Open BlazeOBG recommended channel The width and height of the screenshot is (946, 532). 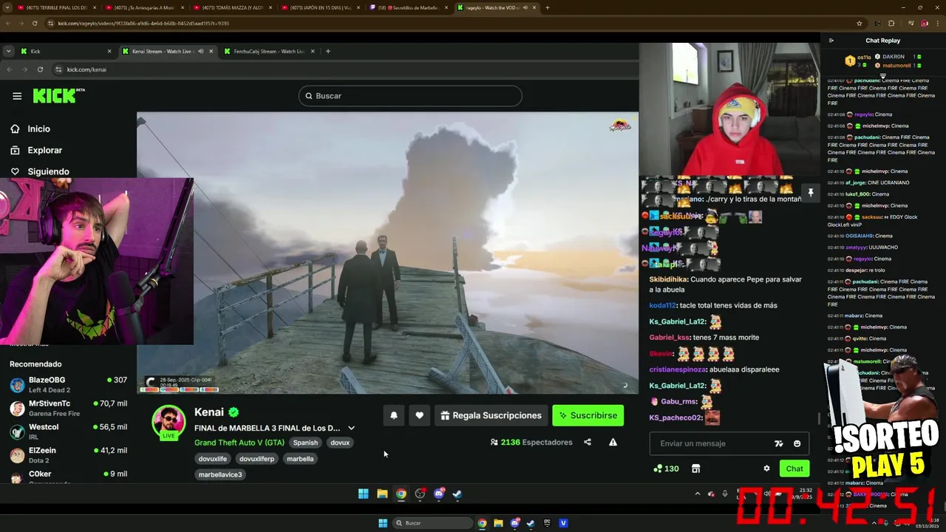[68, 384]
